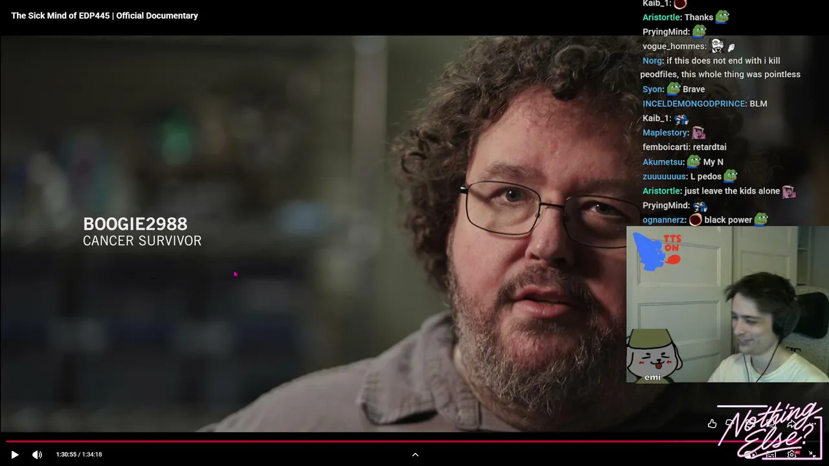This screenshot has height=466, width=829.
Task: Expand the upward chevron below the video
Action: pyautogui.click(x=415, y=454)
